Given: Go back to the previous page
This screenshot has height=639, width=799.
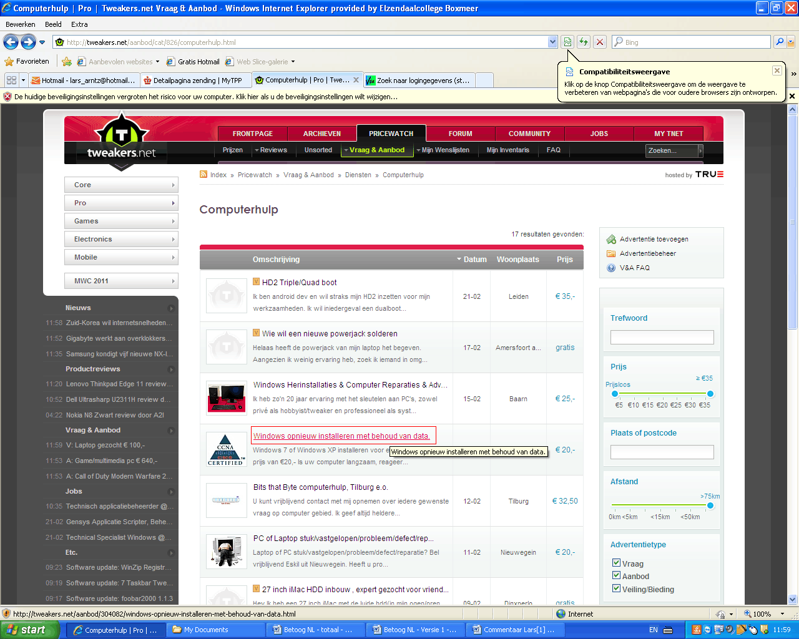Looking at the screenshot, I should (11, 42).
